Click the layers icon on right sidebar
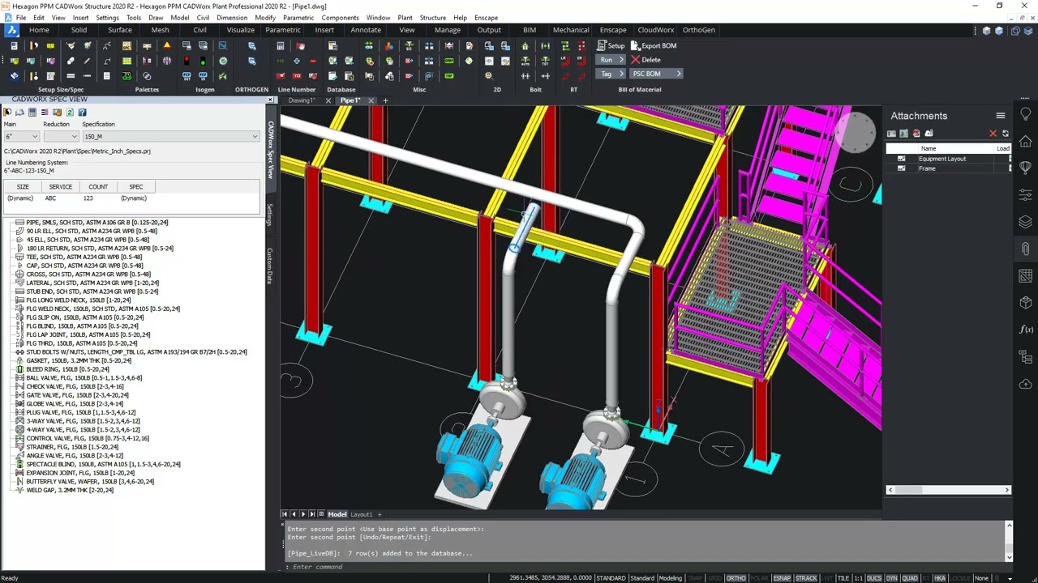The height and width of the screenshot is (583, 1038). (1026, 222)
